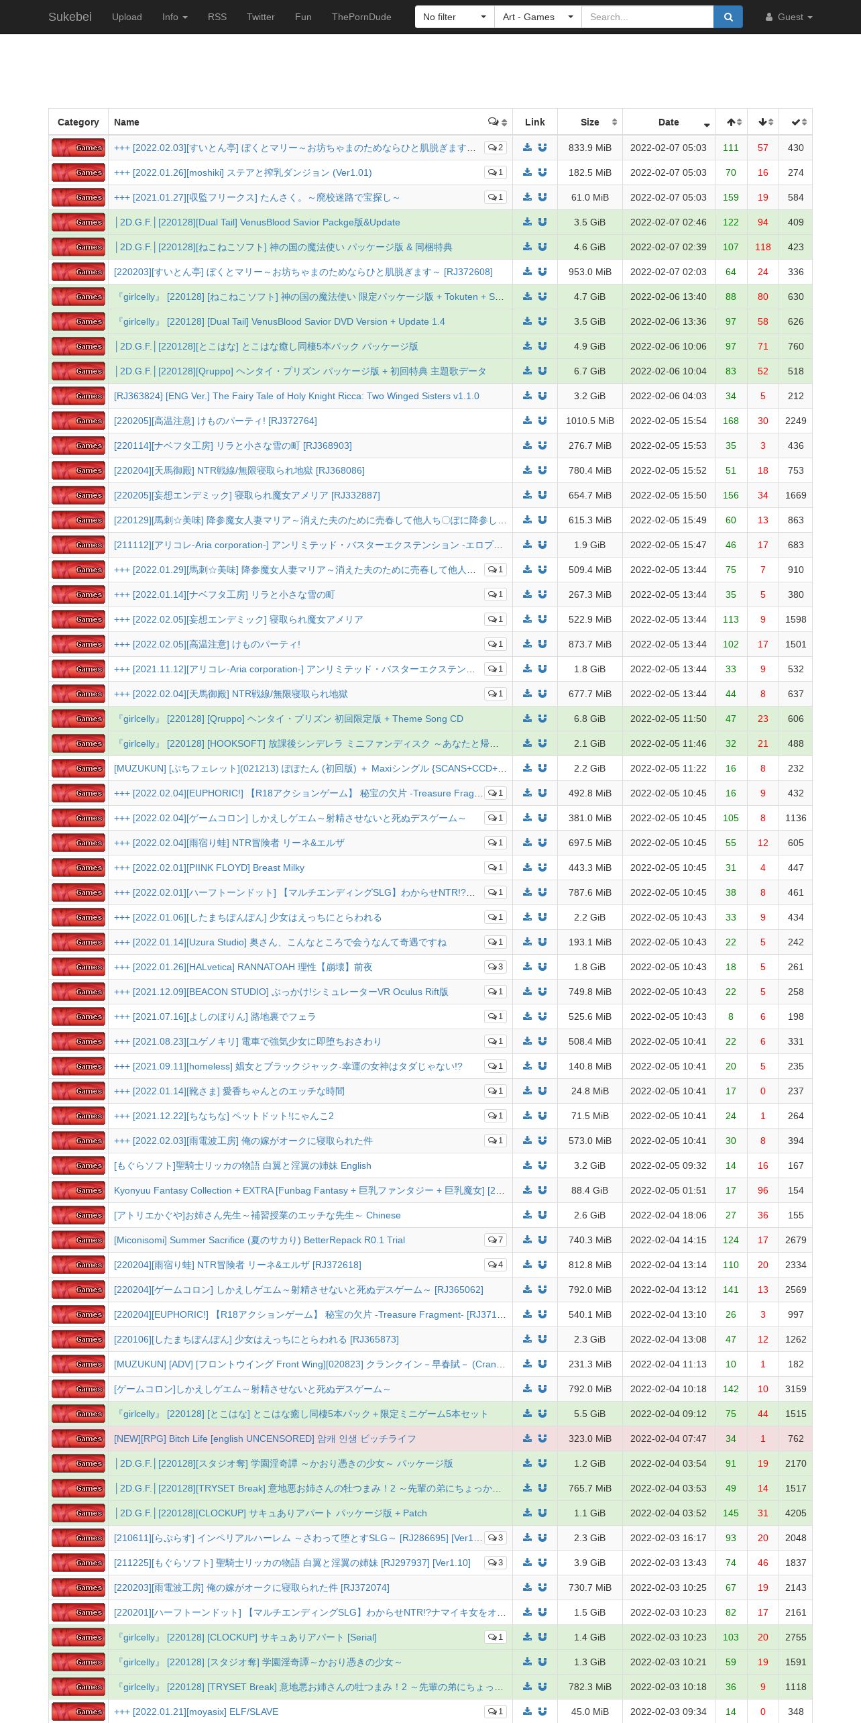Click the Sukebei site logo

pos(70,17)
